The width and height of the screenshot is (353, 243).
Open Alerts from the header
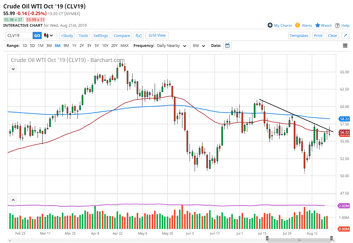point(304,26)
